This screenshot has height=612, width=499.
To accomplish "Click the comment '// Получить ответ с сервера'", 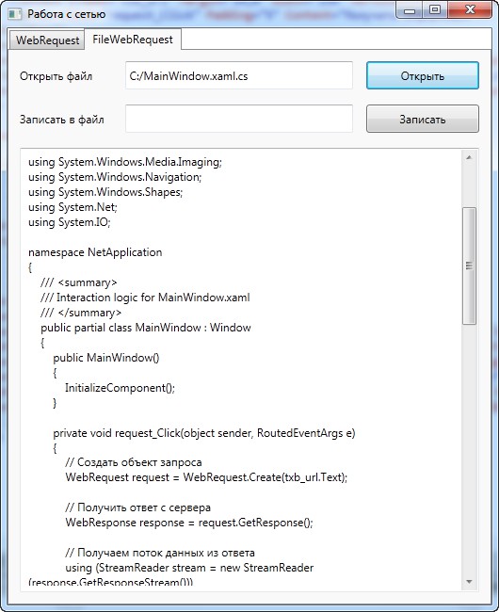I will click(x=138, y=507).
